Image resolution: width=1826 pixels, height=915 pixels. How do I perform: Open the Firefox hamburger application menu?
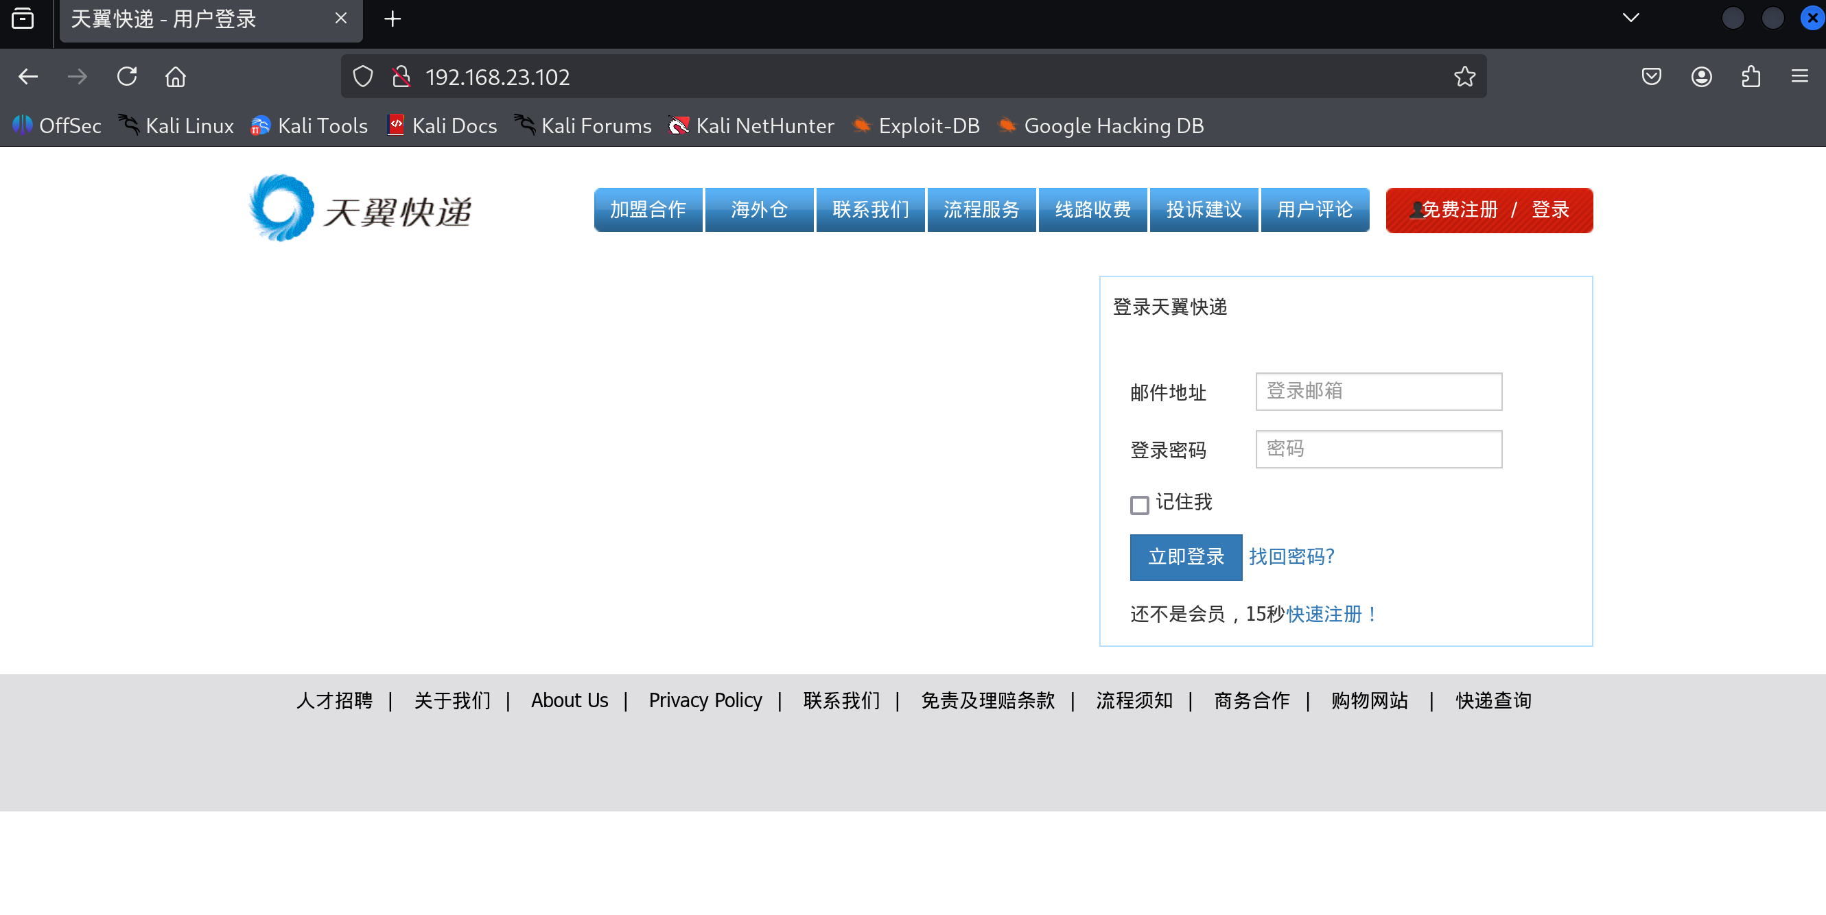[x=1800, y=77]
